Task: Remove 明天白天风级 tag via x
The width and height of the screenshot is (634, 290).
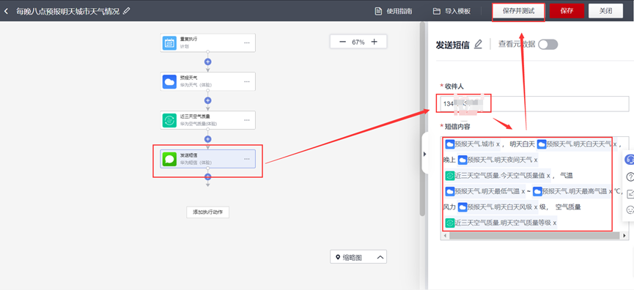Action: [536, 207]
